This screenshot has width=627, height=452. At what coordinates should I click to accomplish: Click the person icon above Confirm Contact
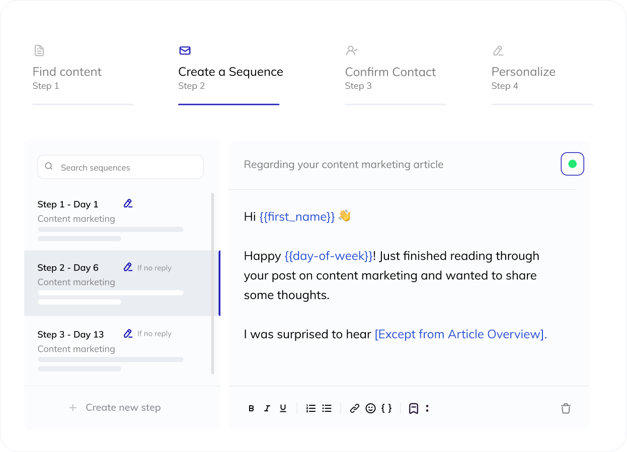(x=352, y=50)
